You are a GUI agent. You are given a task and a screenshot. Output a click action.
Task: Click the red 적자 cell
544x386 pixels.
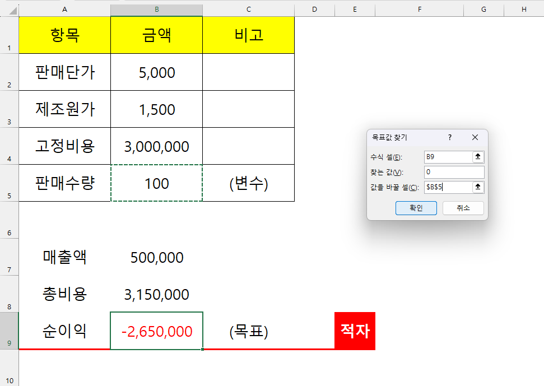tap(355, 331)
